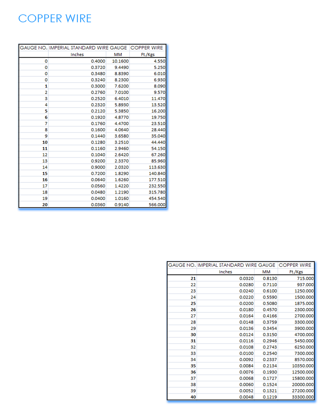Select the cell showing 10.1600 mm
Viewport: 331px width, 419px height.
click(119, 61)
